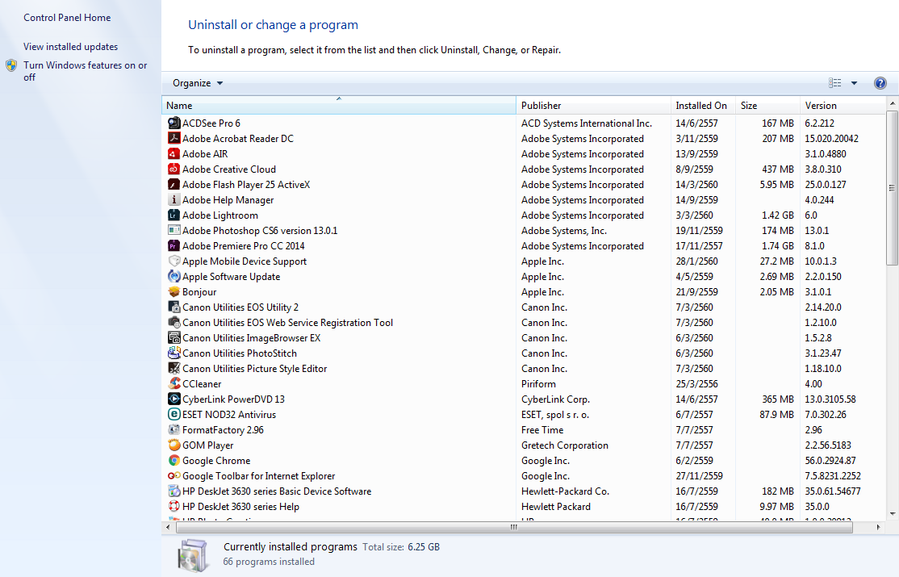This screenshot has height=577, width=899.
Task: Click the Adobe Flash Player 25 ActiveX icon
Action: coord(174,185)
